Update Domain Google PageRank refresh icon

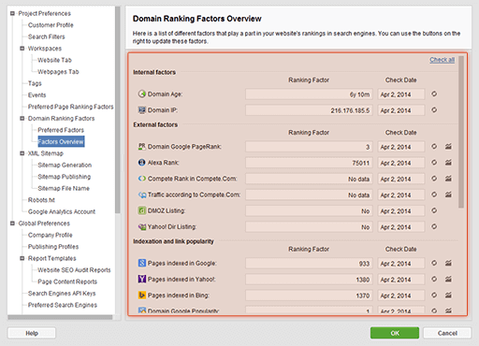[x=434, y=146]
